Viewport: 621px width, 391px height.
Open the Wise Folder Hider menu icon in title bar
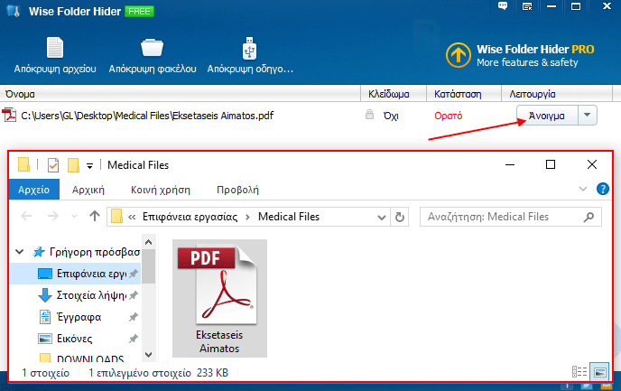[x=526, y=8]
